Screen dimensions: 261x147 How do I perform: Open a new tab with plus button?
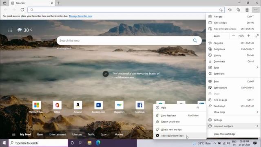[58, 3]
